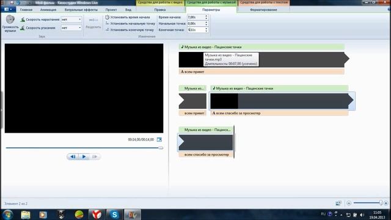Click the Play button under preview
Screen dimensions: 391x220
tap(84, 156)
